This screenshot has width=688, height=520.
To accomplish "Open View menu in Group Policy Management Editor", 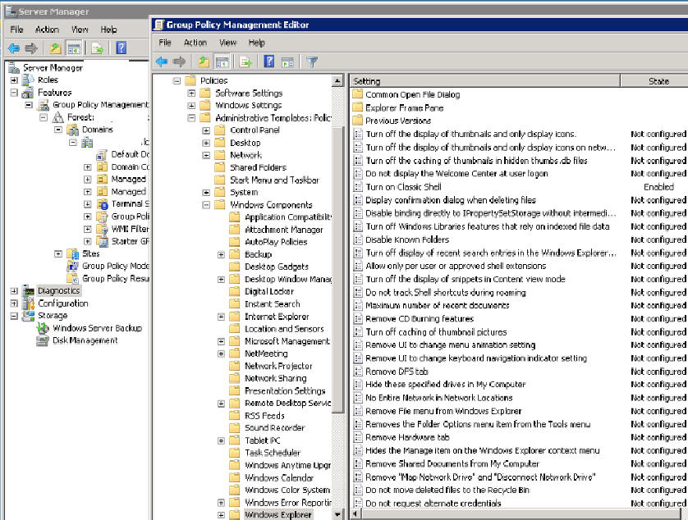I will (x=227, y=43).
